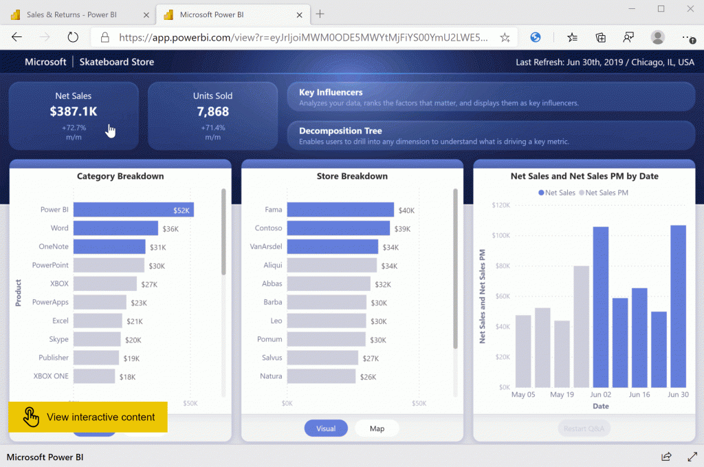704x467 pixels.
Task: Select the Salvus store bar
Action: 323,358
